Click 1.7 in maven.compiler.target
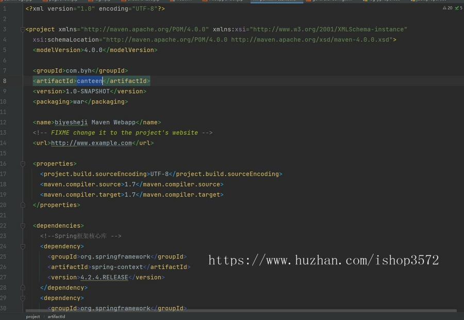The image size is (464, 320). click(x=130, y=194)
